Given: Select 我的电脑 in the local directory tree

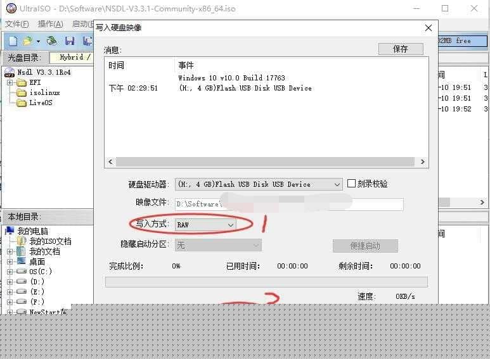Looking at the screenshot, I should coord(33,231).
